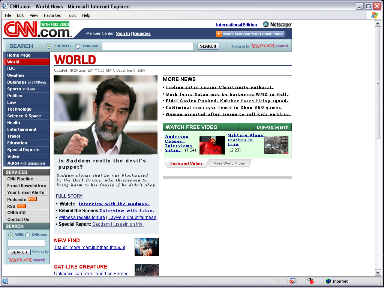The height and width of the screenshot is (288, 384).
Task: Switch to the More World Video tab
Action: 229,163
